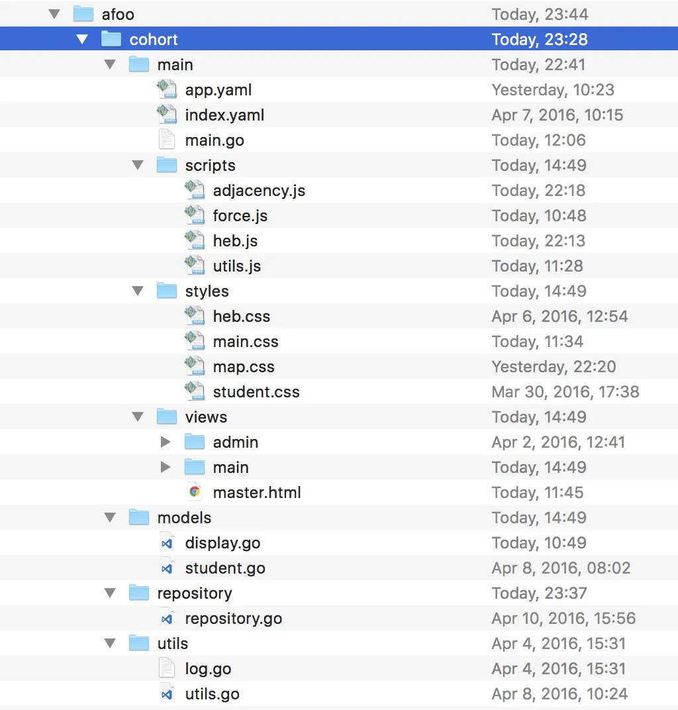678x710 pixels.
Task: Select the heb.js file name
Action: [x=235, y=241]
